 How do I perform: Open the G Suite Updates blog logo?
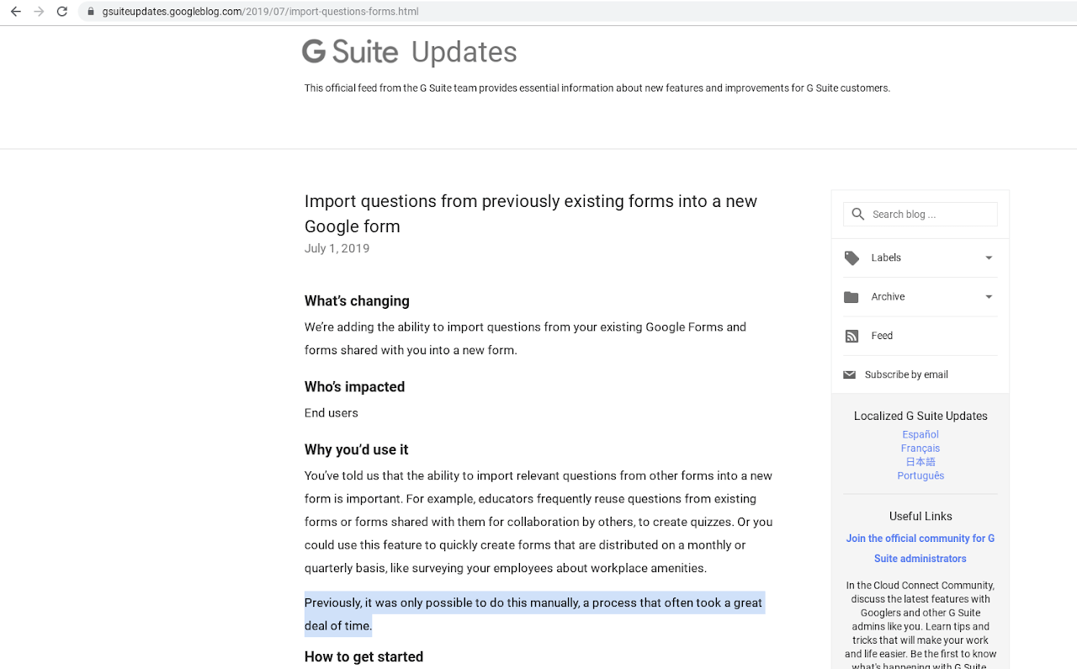click(x=410, y=52)
